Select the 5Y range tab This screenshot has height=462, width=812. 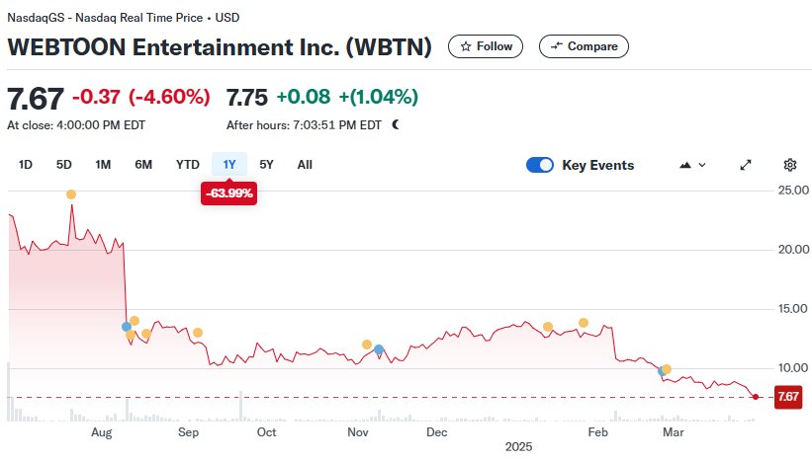(267, 165)
